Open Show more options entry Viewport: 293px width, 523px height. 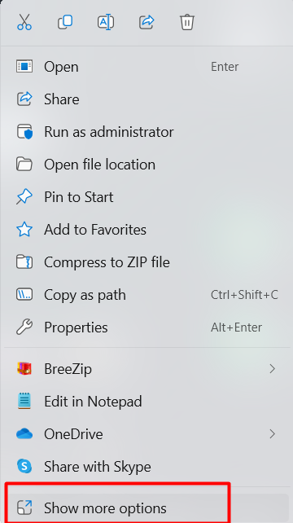146,508
